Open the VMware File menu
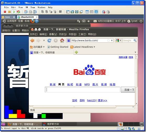The height and width of the screenshot is (132, 146). pos(6,7)
